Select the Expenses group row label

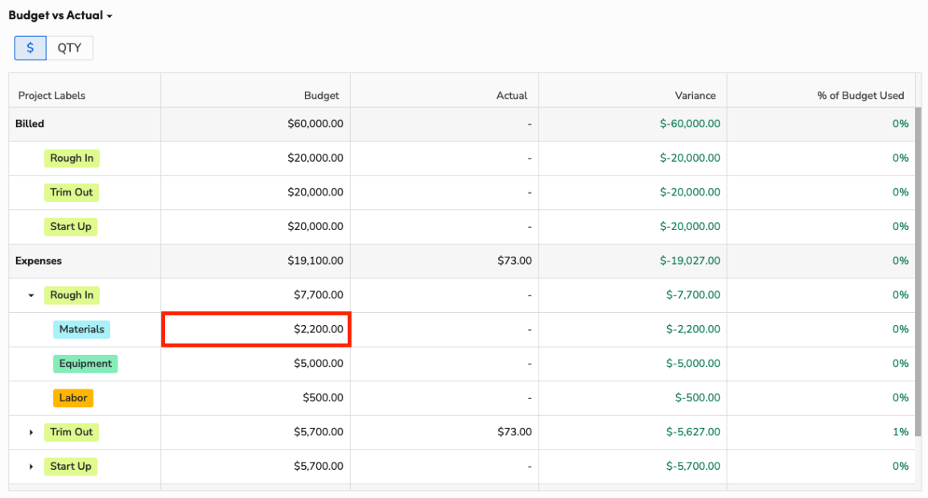(x=39, y=261)
